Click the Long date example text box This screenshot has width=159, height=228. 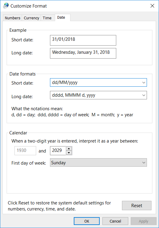point(83,53)
